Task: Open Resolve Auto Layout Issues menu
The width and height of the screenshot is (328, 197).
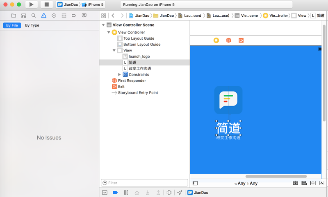Action: (x=321, y=183)
